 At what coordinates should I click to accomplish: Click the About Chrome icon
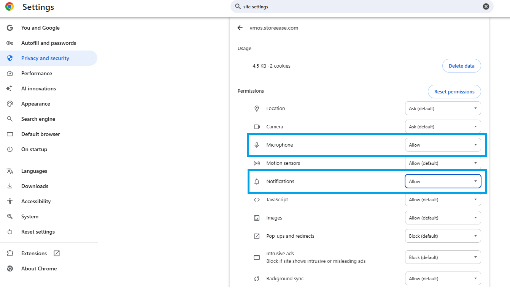point(10,268)
